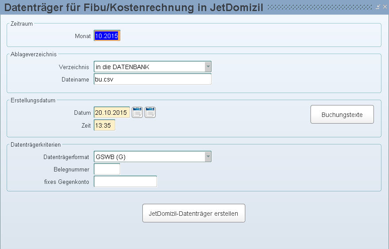Expand the Verzeichnis dropdown arrow

[208, 66]
